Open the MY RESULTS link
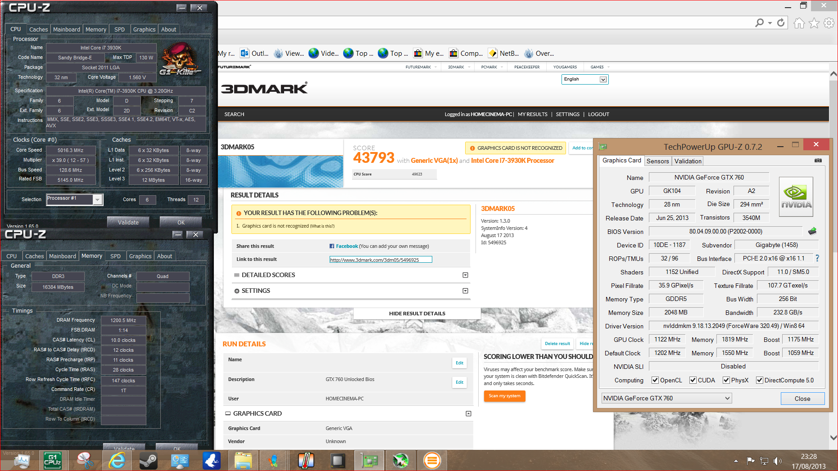 point(533,114)
